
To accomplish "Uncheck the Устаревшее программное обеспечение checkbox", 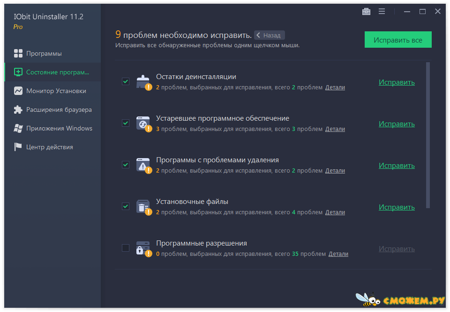I will point(126,123).
